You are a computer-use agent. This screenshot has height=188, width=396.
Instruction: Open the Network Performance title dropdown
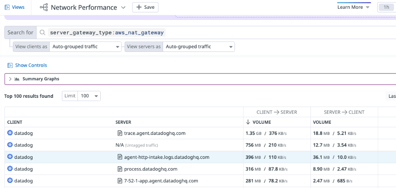(123, 8)
